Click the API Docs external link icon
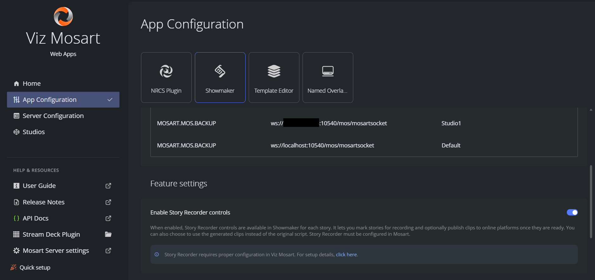Image resolution: width=595 pixels, height=280 pixels. (108, 218)
